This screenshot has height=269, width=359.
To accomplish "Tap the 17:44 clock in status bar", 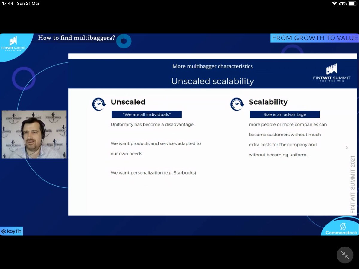I will [x=8, y=4].
